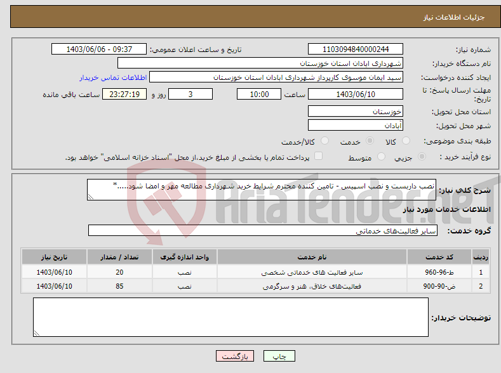Click the نام خدمت column header

click(x=312, y=257)
